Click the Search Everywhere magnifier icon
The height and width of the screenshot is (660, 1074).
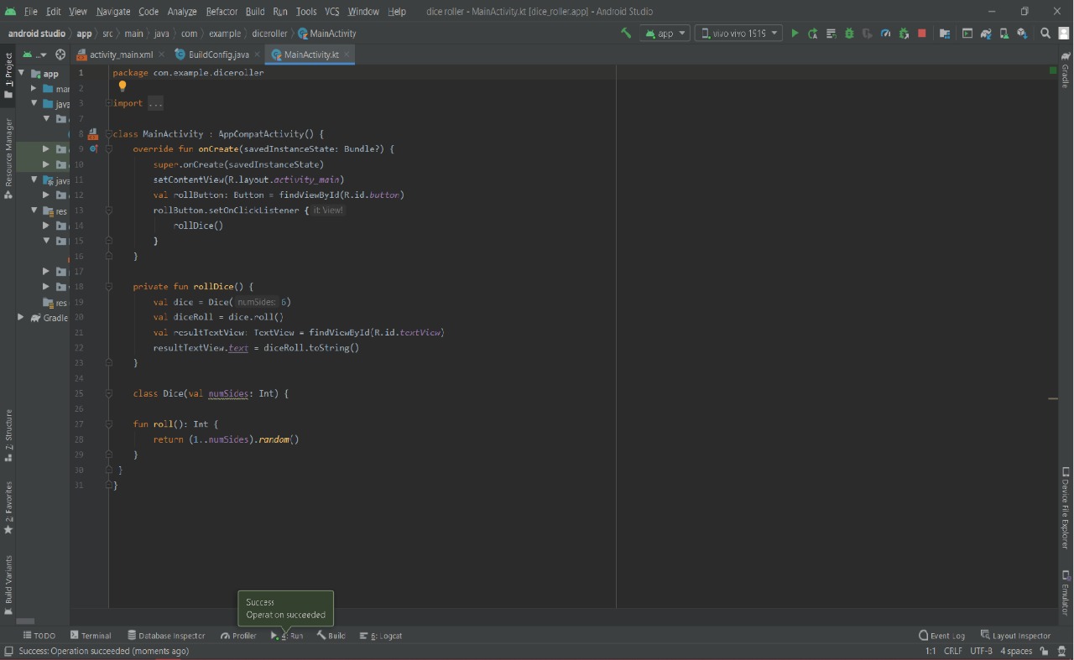click(1045, 34)
